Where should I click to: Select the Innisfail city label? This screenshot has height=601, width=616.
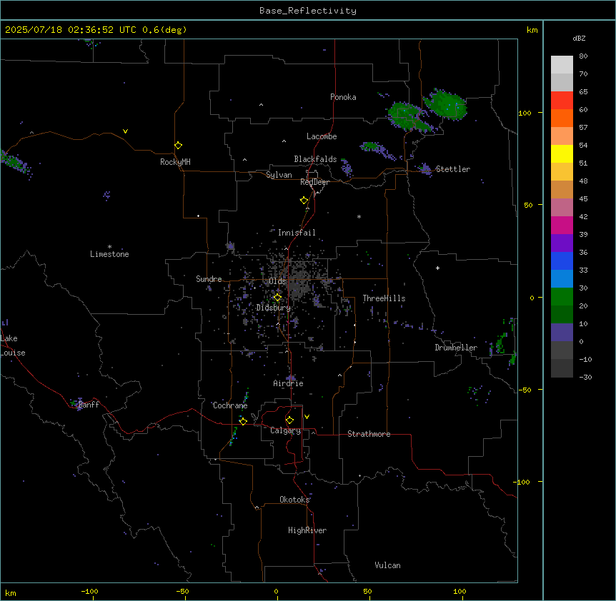click(297, 233)
